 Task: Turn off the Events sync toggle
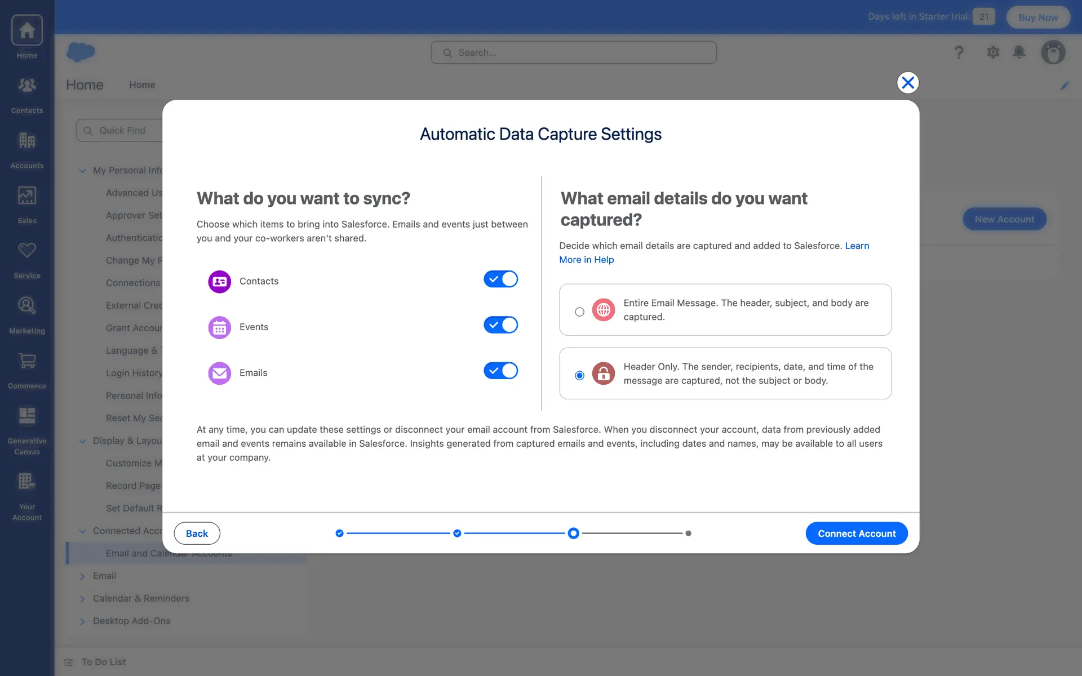[500, 325]
